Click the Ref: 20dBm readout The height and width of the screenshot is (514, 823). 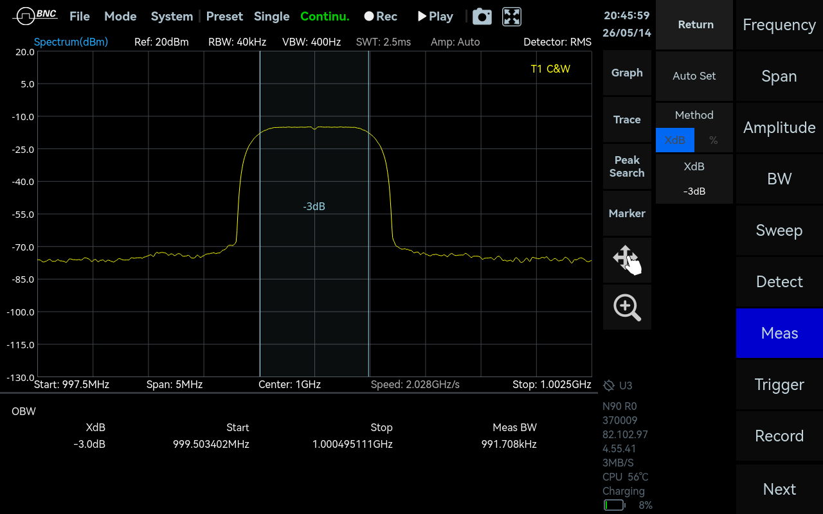point(161,42)
